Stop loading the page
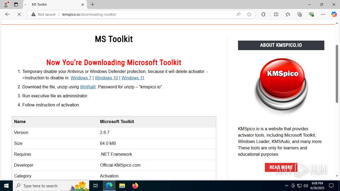Viewport: 340px width, 191px height. click(19, 14)
